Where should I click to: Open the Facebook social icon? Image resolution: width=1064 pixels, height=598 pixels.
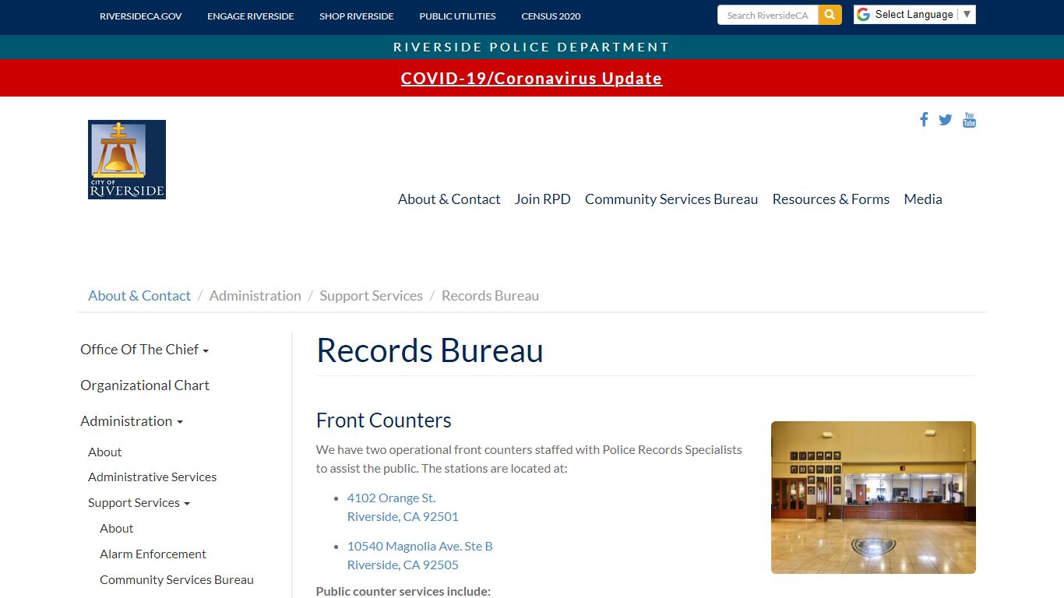(924, 119)
